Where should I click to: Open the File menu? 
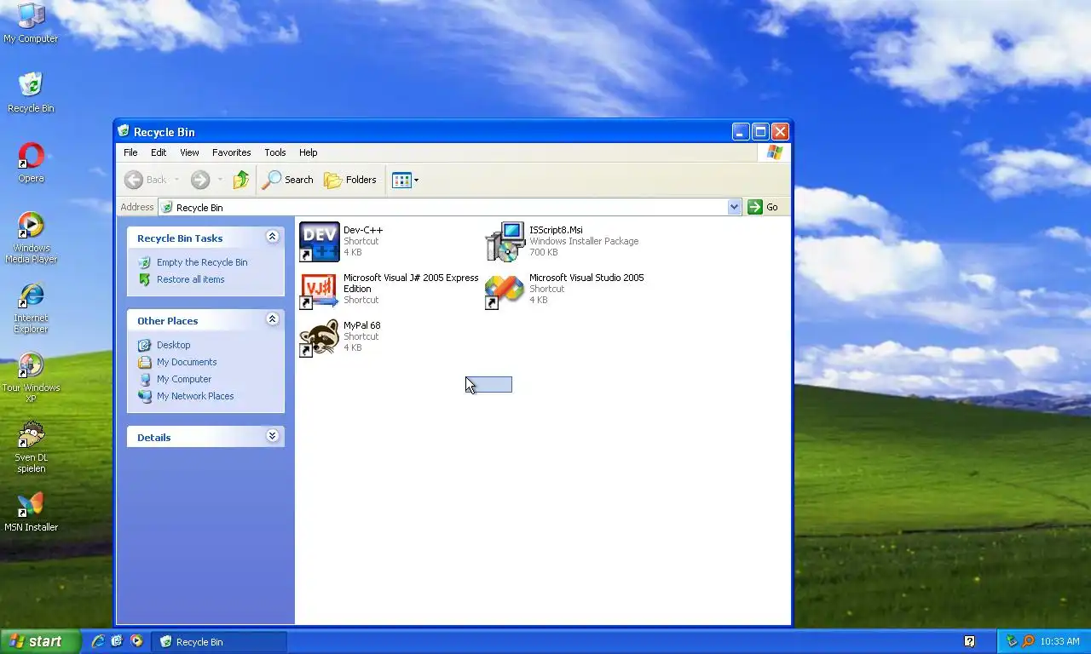pos(130,152)
